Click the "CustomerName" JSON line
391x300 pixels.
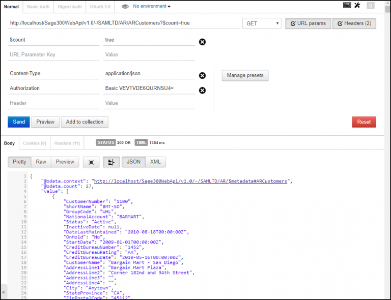(123, 262)
